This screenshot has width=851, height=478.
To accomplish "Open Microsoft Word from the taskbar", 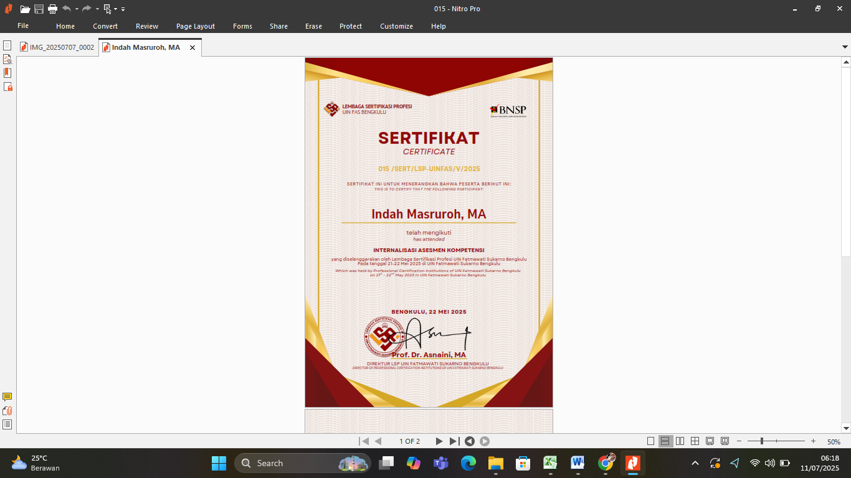I will tap(578, 463).
